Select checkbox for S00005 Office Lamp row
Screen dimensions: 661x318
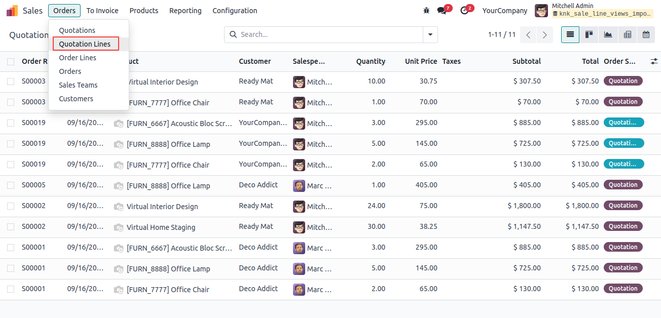click(11, 185)
